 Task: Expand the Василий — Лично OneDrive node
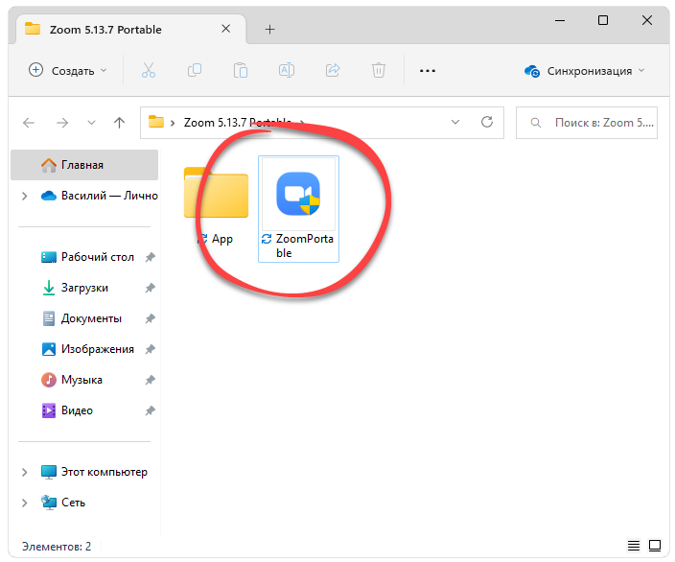tap(25, 196)
